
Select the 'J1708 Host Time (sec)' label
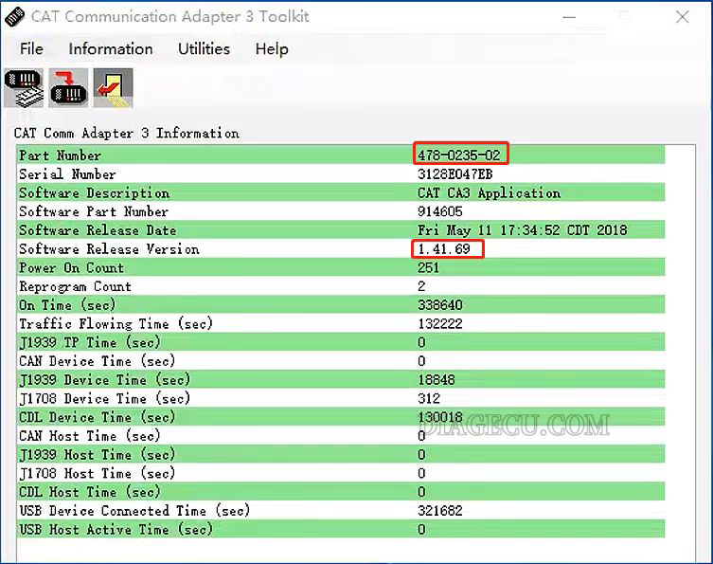(98, 473)
